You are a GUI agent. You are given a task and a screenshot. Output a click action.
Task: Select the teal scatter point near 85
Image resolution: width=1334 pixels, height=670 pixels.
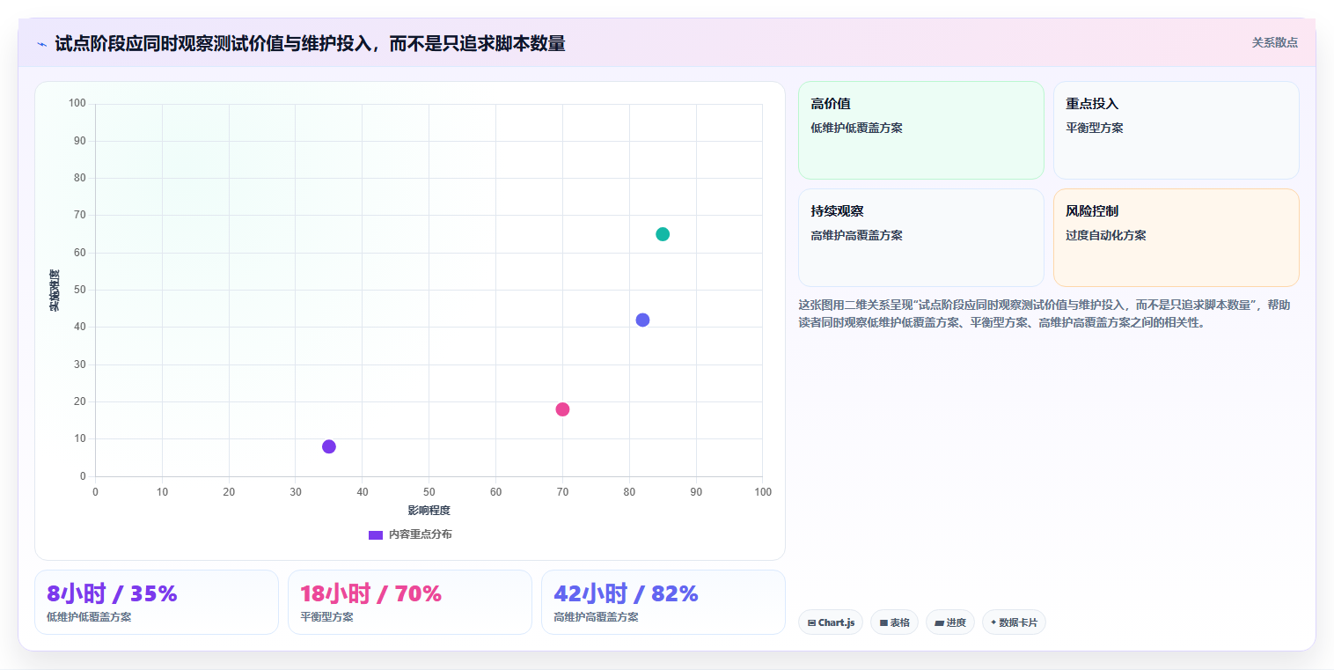[x=663, y=234]
